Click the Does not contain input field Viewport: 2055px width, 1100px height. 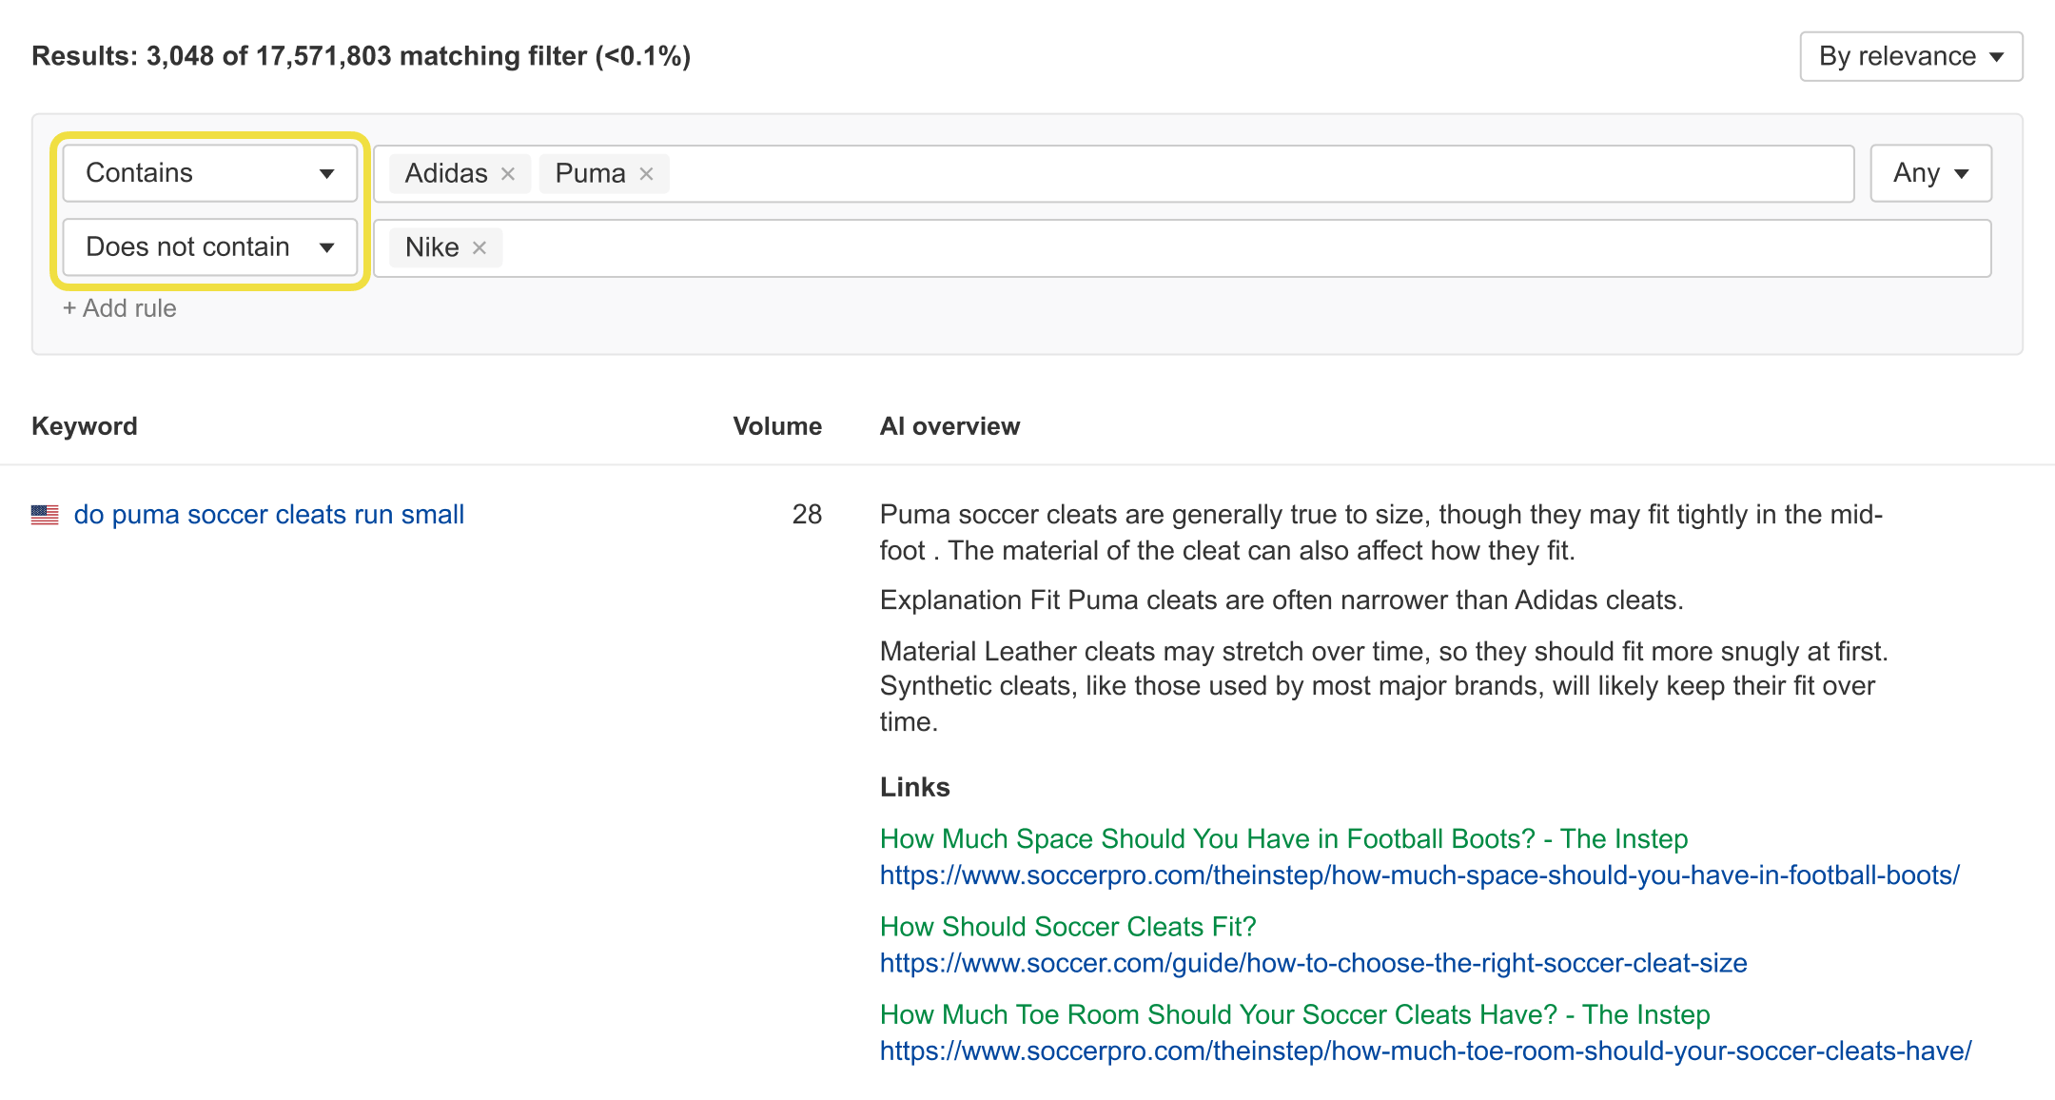1237,248
